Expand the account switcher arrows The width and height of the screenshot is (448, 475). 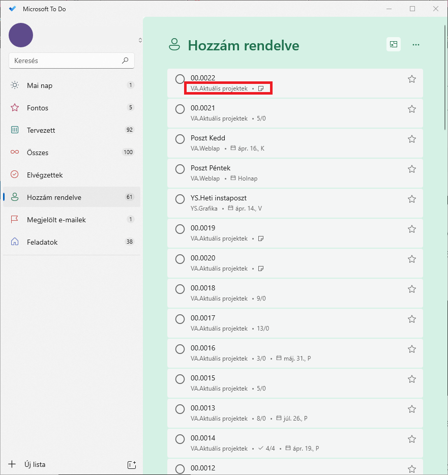pos(140,40)
